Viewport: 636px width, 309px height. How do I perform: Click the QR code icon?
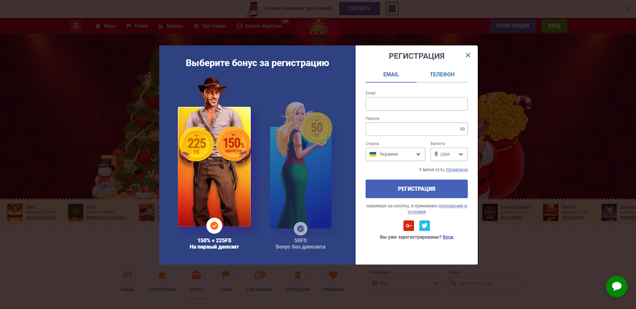(392, 8)
